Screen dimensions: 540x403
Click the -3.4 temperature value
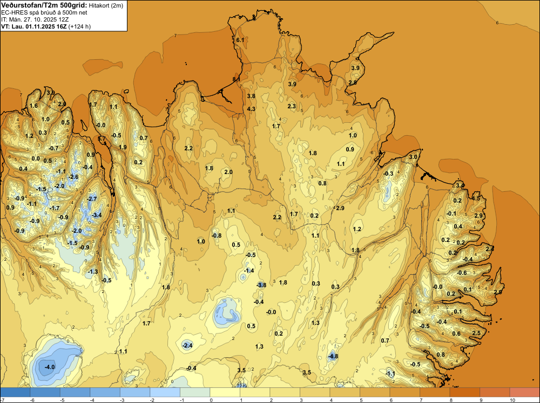coord(97,215)
